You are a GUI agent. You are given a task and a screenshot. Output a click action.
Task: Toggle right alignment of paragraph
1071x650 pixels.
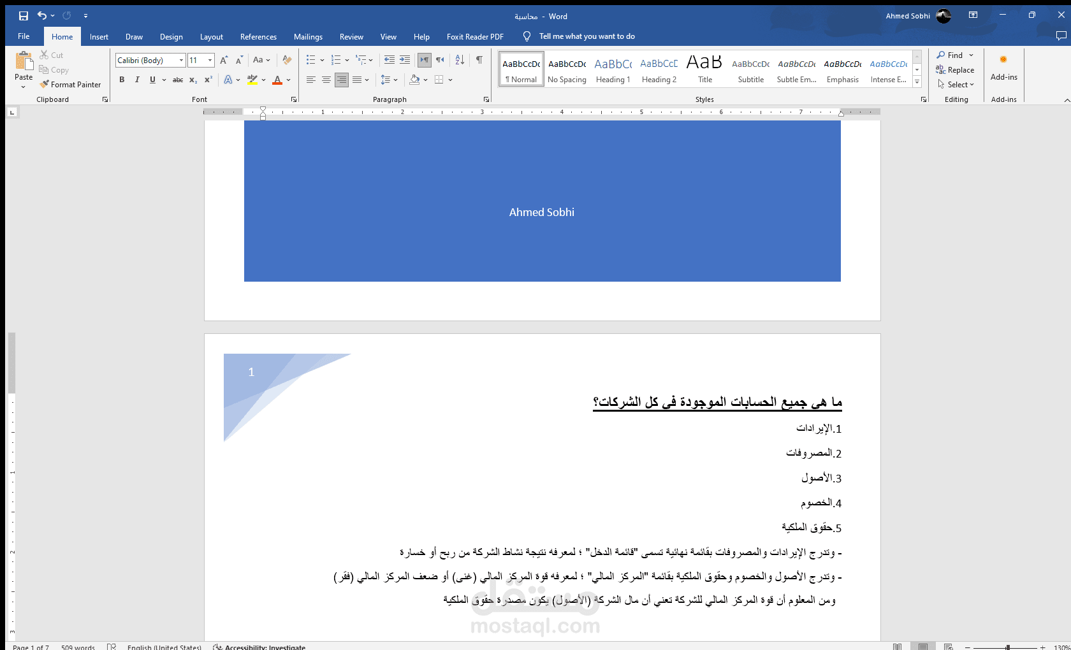[342, 80]
